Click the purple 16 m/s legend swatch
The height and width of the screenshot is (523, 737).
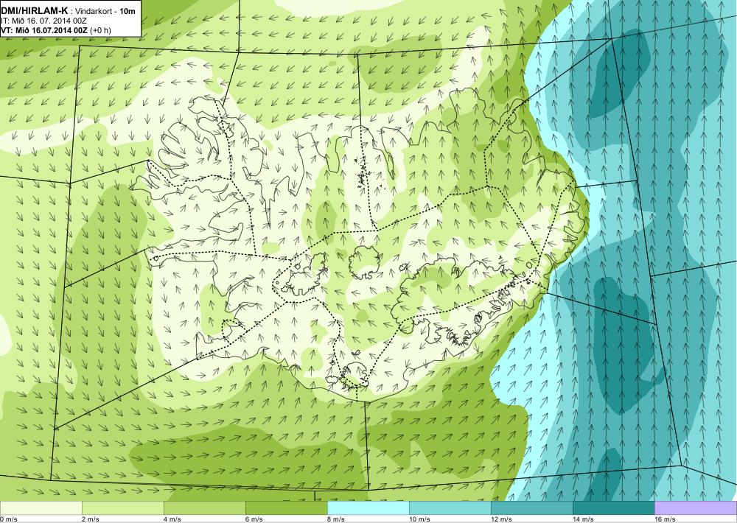pyautogui.click(x=696, y=508)
